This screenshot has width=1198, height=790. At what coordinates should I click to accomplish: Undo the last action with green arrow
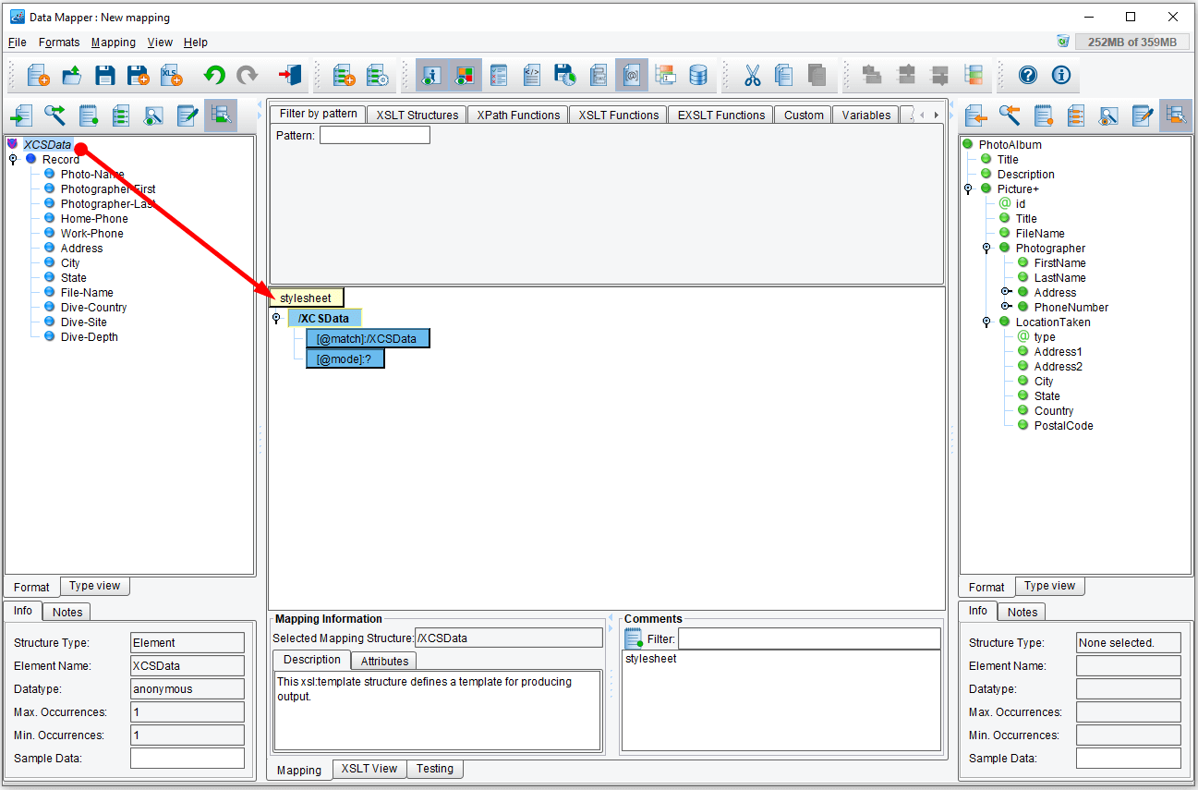tap(214, 75)
